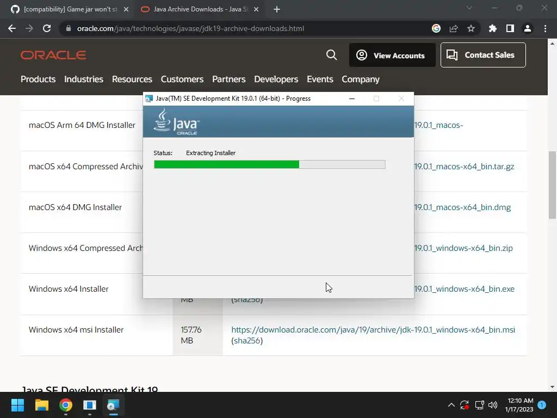Image resolution: width=557 pixels, height=418 pixels.
Task: Click the 'macOS Arm 64 DMG Installer' text
Action: [82, 125]
